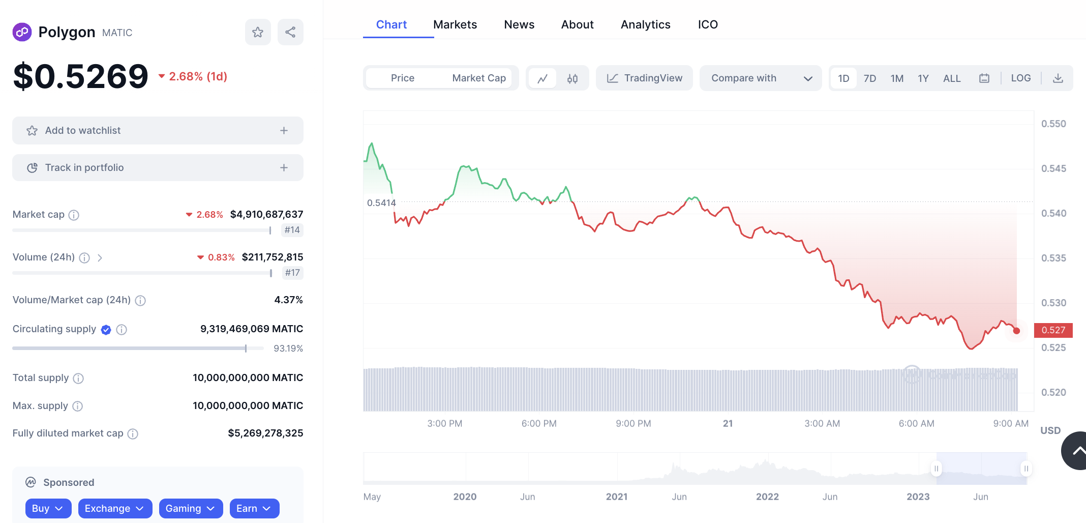Click the star favorite icon beside Polygon
The height and width of the screenshot is (523, 1086).
[x=258, y=32]
